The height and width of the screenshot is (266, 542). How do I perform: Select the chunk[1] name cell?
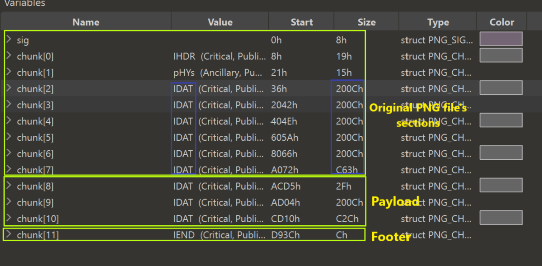[35, 73]
